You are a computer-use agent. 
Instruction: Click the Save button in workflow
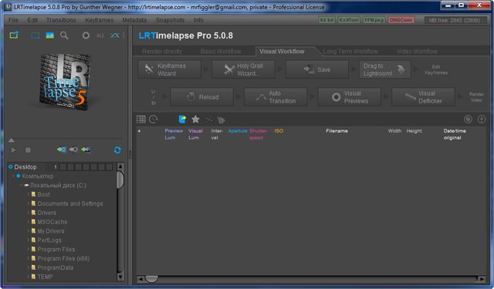pyautogui.click(x=317, y=69)
